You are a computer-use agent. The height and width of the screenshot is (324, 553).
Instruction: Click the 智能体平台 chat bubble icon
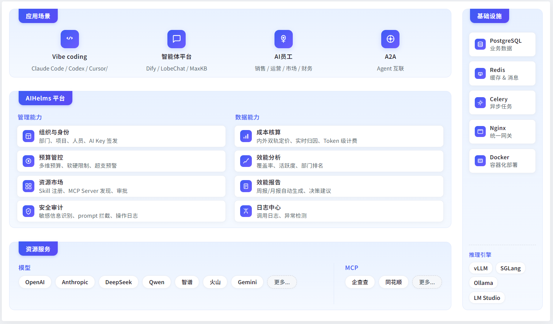pyautogui.click(x=177, y=39)
